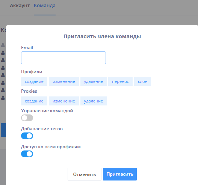This screenshot has height=185, width=198.
Task: Switch to the Аккаунт tab
Action: pyautogui.click(x=20, y=6)
